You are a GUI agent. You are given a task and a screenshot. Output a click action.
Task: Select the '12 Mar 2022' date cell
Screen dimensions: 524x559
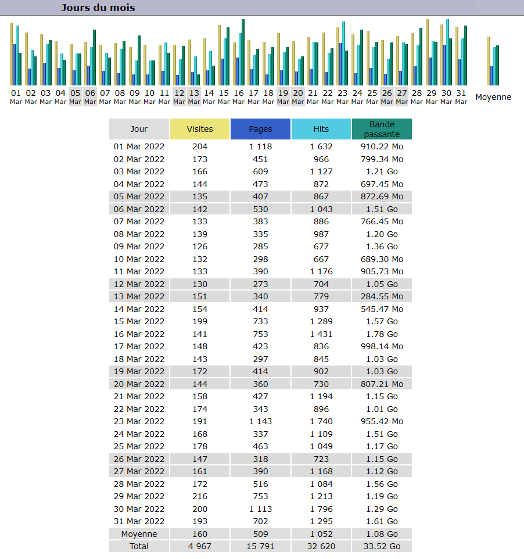tap(139, 284)
